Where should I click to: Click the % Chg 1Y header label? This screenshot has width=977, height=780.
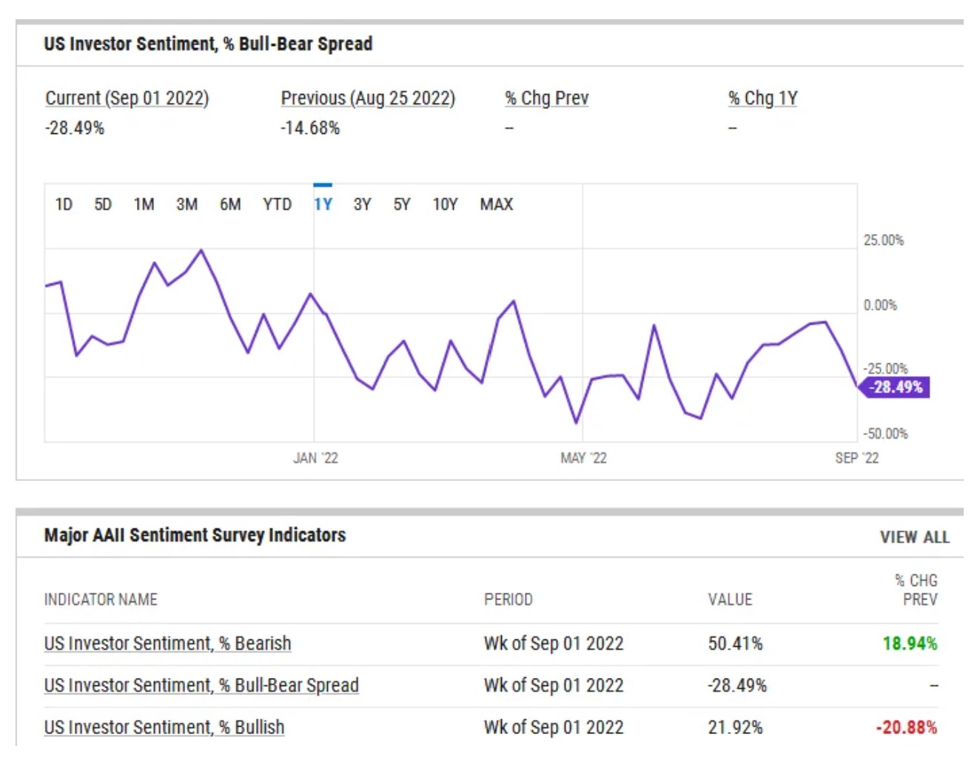tap(762, 98)
